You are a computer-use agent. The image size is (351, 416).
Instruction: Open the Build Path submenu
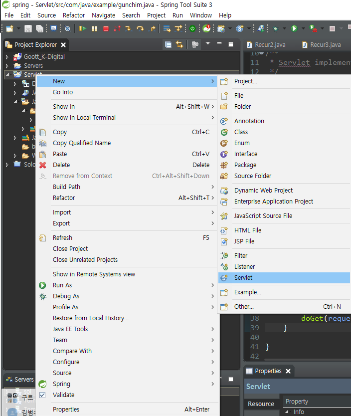[x=127, y=187]
